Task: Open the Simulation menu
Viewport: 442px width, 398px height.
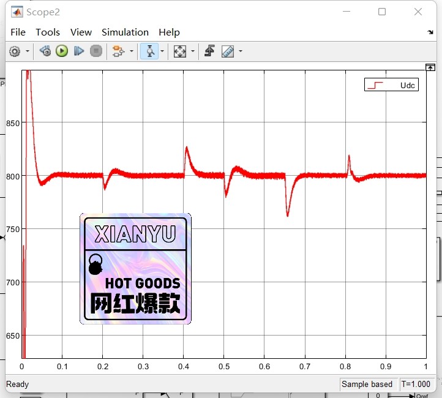Action: (x=125, y=32)
